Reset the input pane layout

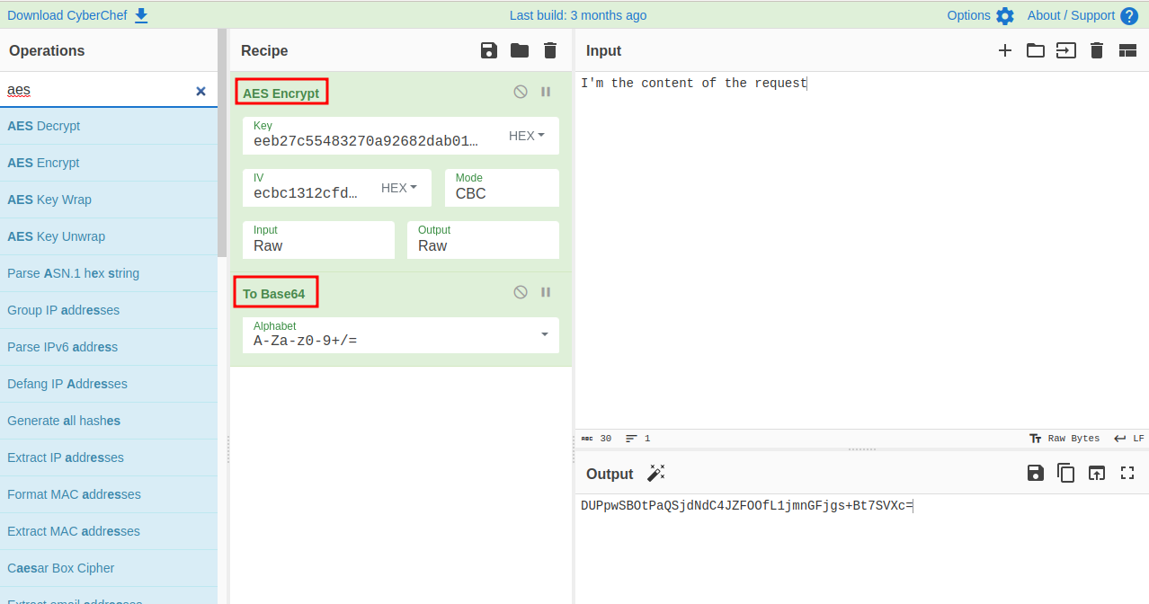1127,50
